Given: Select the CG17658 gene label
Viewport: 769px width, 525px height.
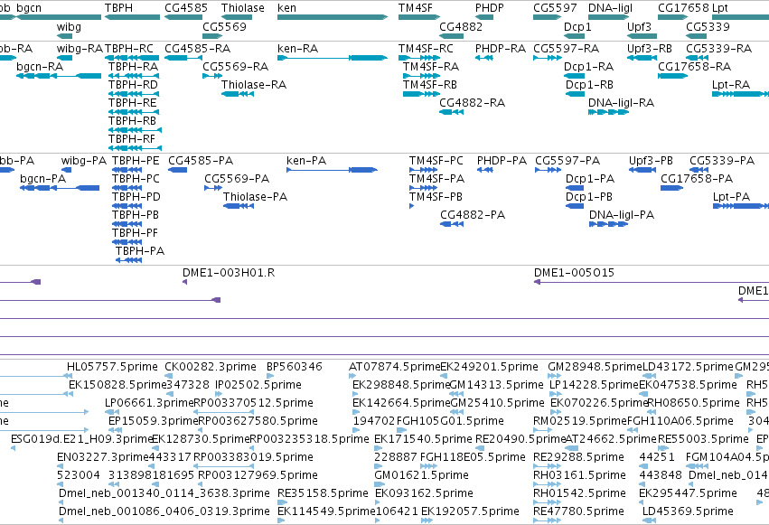Looking at the screenshot, I should tap(684, 8).
